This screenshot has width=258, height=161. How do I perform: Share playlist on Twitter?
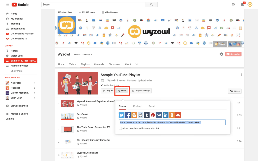click(122, 115)
